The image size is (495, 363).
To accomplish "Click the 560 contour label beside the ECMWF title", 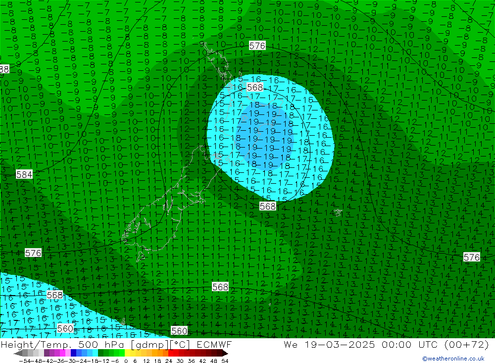I will pyautogui.click(x=179, y=331).
